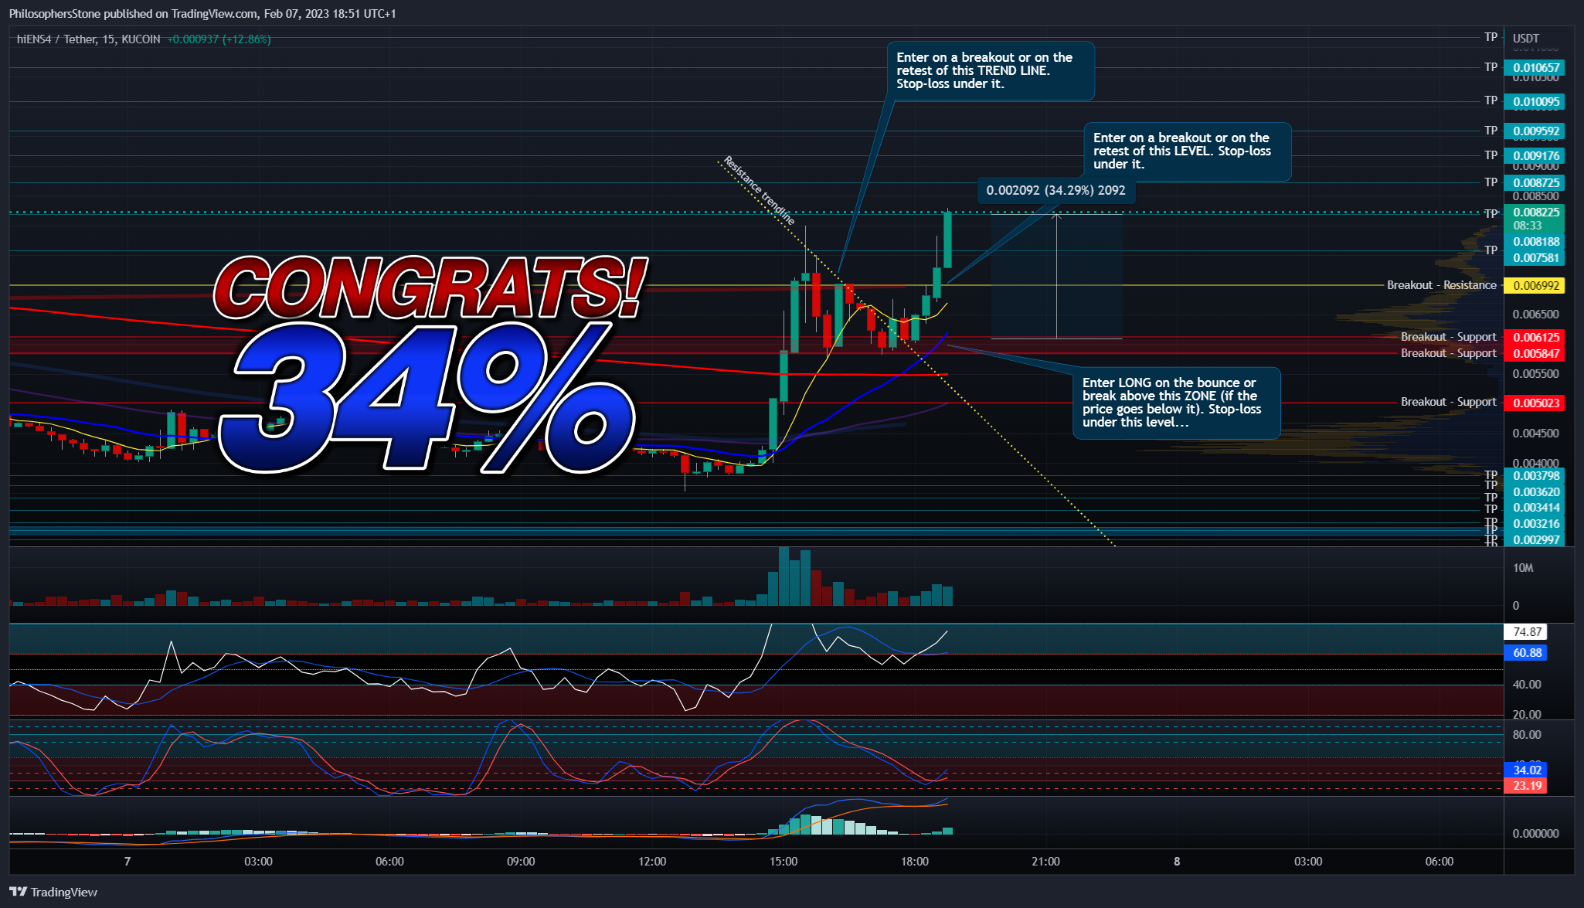Select the Breakout - Support label at 0.006125
Image resolution: width=1584 pixels, height=908 pixels.
pos(1449,337)
